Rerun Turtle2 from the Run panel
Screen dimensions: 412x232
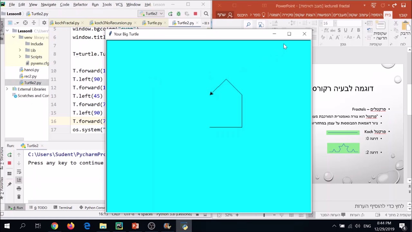coord(9,155)
